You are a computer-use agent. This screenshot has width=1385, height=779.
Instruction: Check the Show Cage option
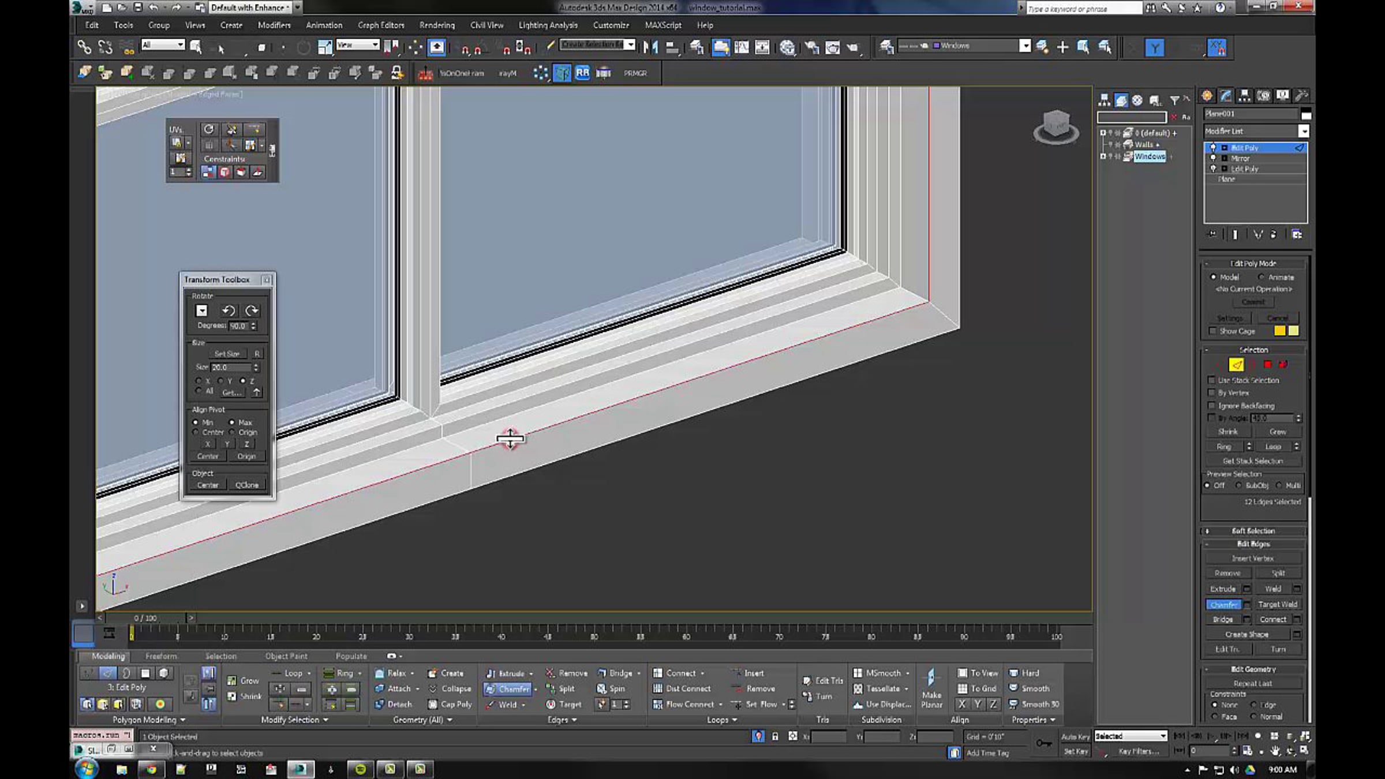1212,331
